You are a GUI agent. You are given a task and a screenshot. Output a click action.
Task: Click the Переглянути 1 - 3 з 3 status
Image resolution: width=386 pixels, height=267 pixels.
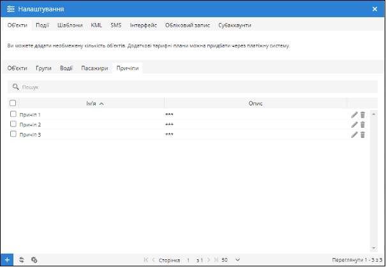point(357,260)
